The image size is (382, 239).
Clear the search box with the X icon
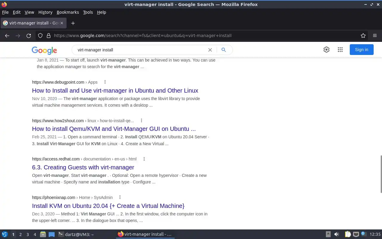pyautogui.click(x=210, y=50)
